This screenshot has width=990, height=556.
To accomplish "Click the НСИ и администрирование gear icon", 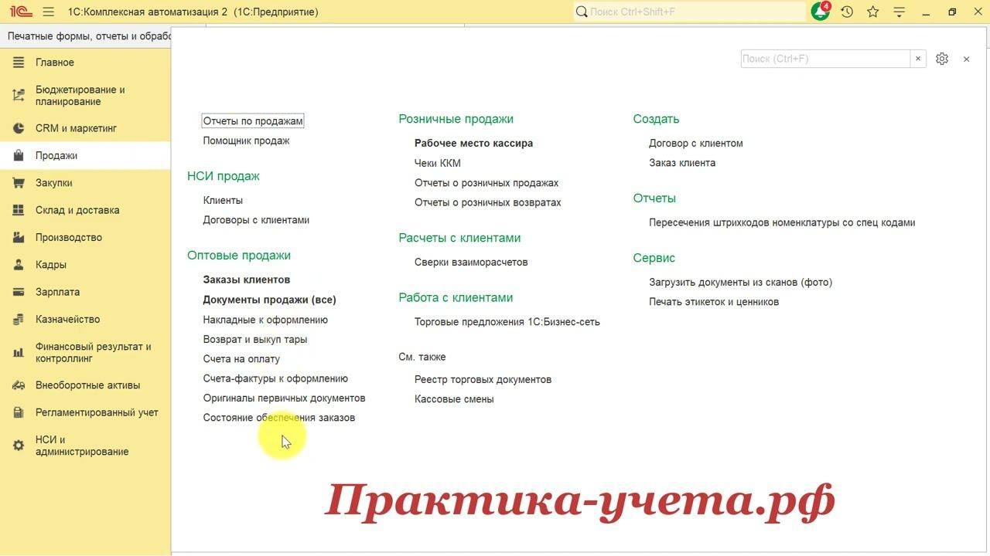I will pyautogui.click(x=19, y=446).
